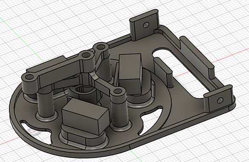
Task: Select the hole in the middle linkage boss
Action: [86, 55]
